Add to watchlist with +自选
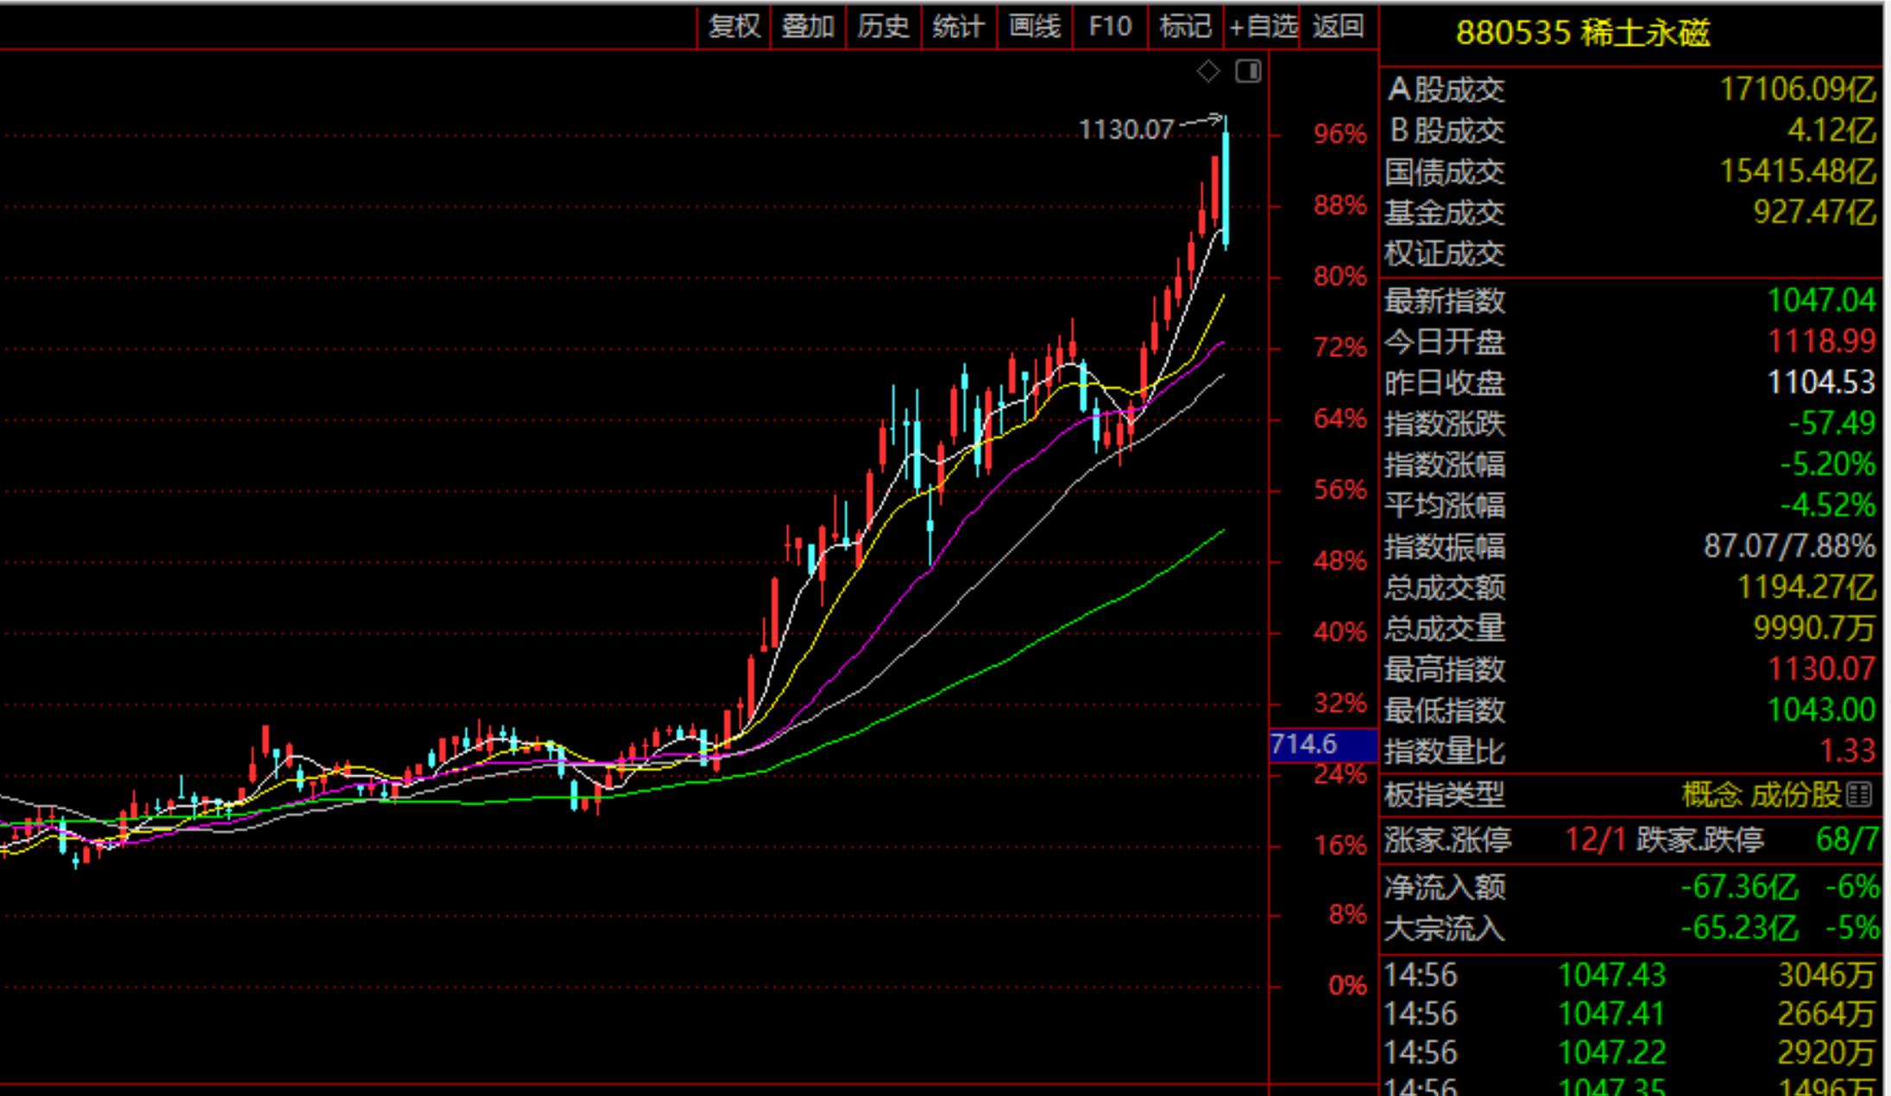Image resolution: width=1891 pixels, height=1096 pixels. 1263,27
